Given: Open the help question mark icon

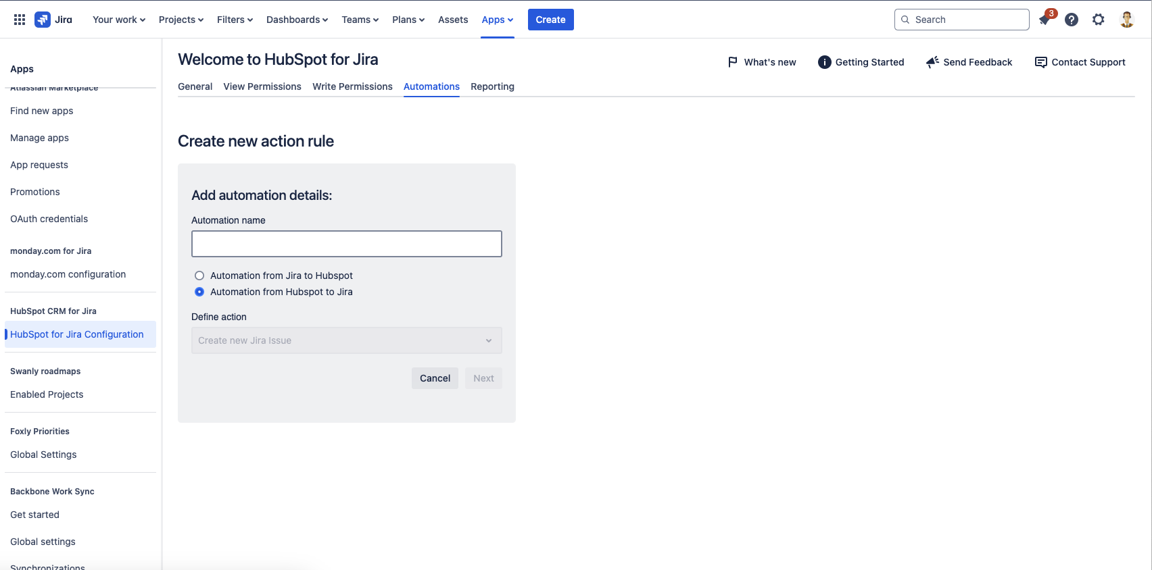Looking at the screenshot, I should [x=1072, y=20].
